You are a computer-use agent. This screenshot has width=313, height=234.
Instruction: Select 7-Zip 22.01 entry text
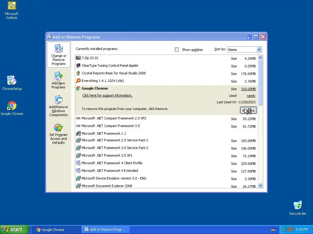pyautogui.click(x=90, y=58)
